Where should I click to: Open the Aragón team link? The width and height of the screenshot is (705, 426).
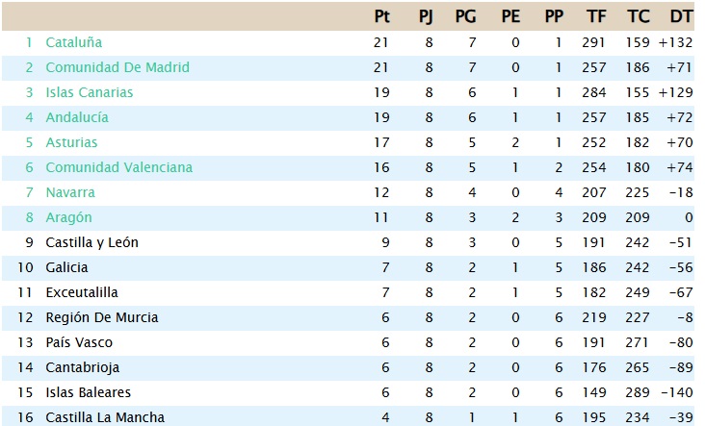68,217
